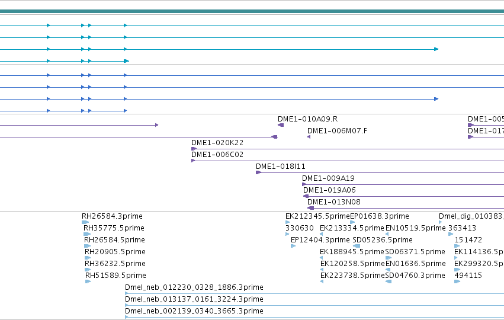Select the 330630 feature label

300,228
